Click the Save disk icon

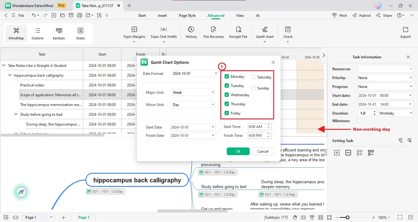71,15
